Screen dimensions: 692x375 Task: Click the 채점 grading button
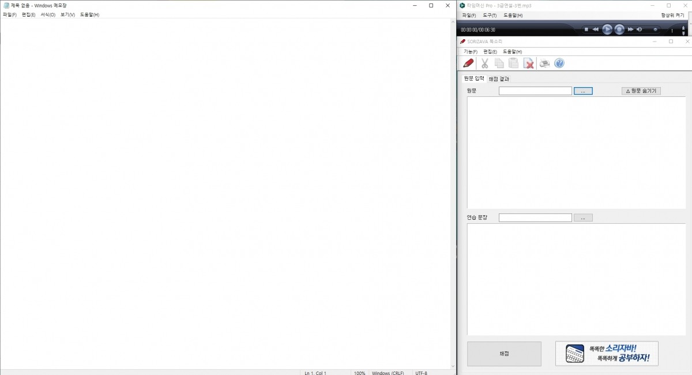(504, 354)
